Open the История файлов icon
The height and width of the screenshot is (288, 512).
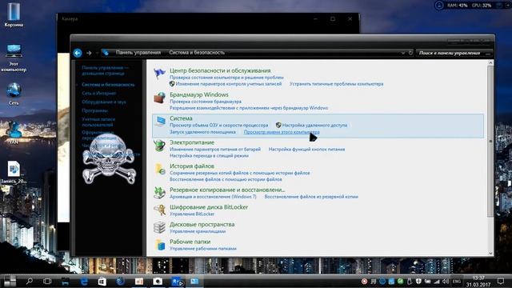tap(160, 169)
